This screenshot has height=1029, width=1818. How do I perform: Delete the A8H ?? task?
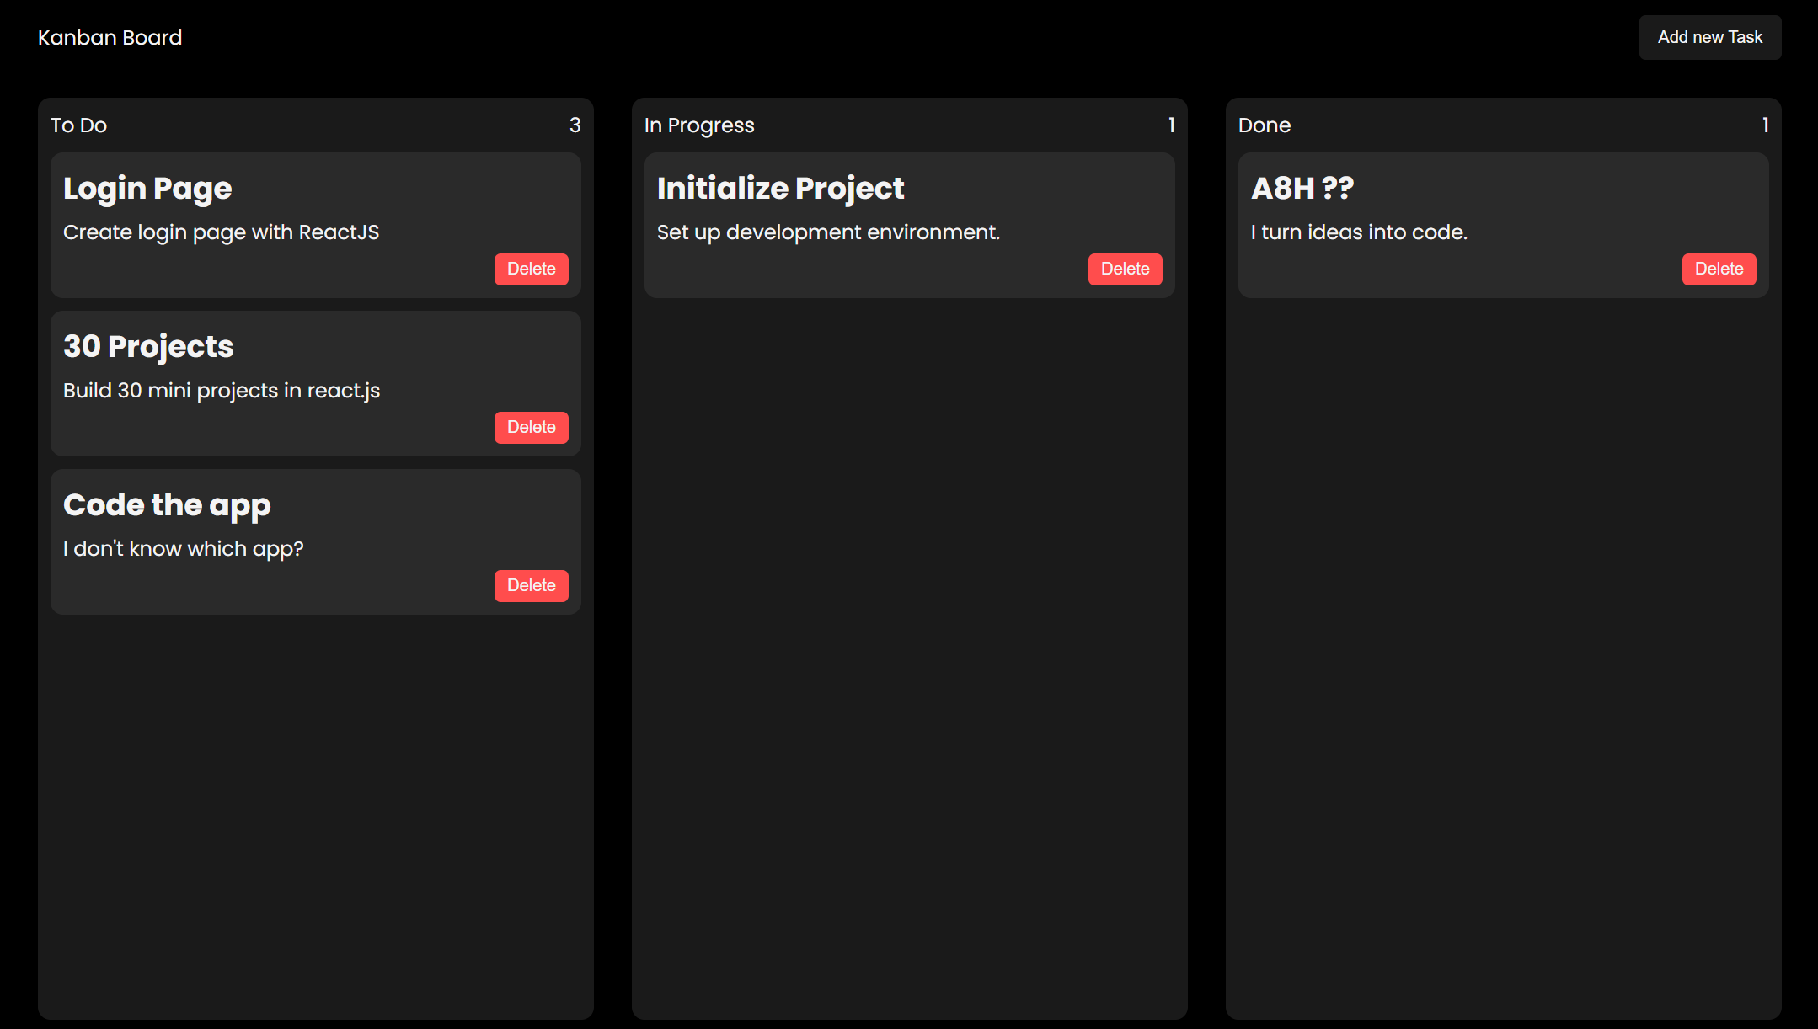(1719, 269)
